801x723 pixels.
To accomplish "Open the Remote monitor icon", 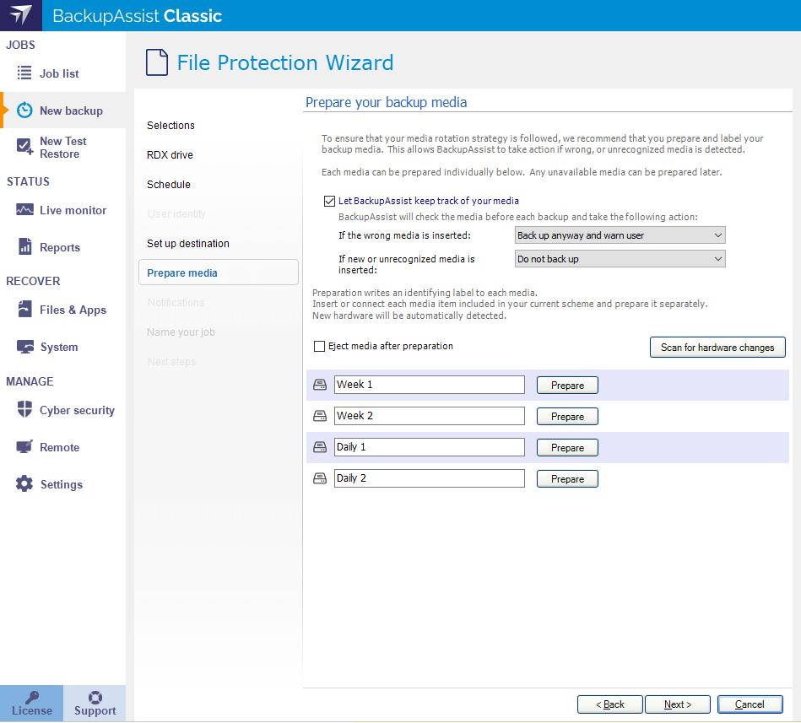I will (24, 447).
